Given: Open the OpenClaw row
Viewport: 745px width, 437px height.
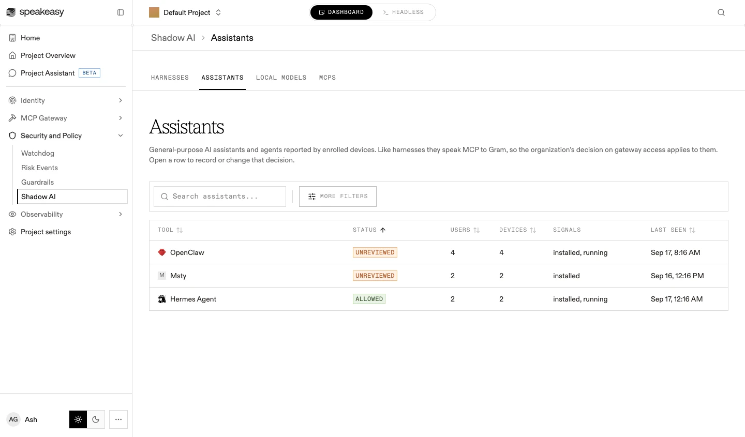Looking at the screenshot, I should [x=439, y=252].
